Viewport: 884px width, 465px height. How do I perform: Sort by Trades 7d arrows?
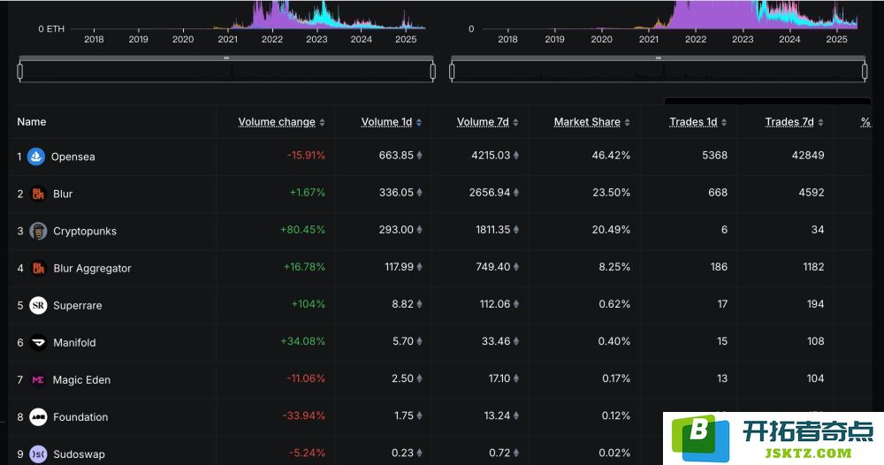pyautogui.click(x=820, y=122)
